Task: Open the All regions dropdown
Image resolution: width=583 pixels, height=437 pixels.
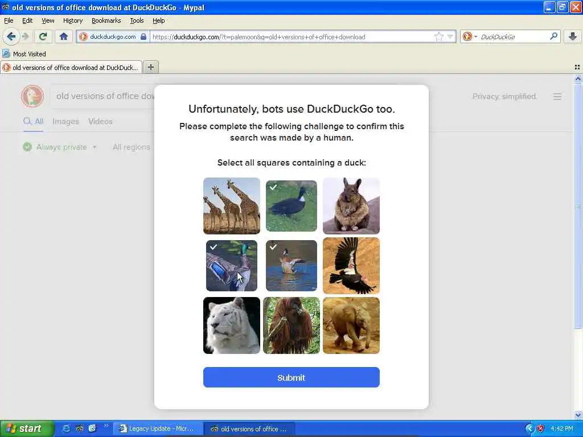Action: [132, 147]
